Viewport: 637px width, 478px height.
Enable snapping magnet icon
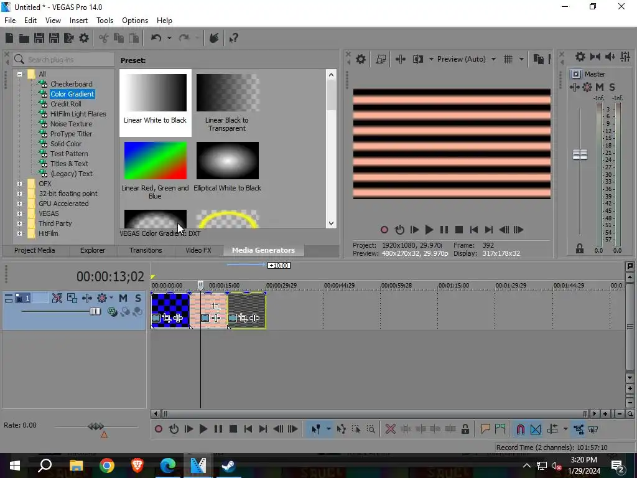[x=521, y=429]
